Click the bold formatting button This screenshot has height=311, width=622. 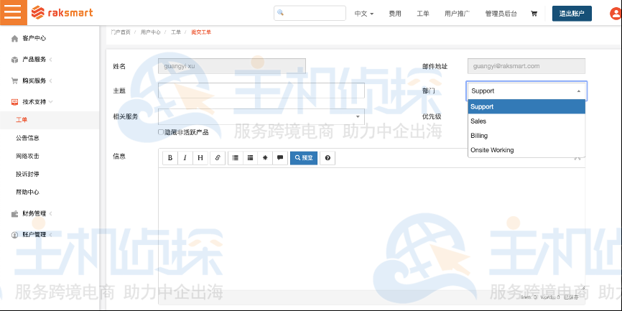[x=170, y=158]
